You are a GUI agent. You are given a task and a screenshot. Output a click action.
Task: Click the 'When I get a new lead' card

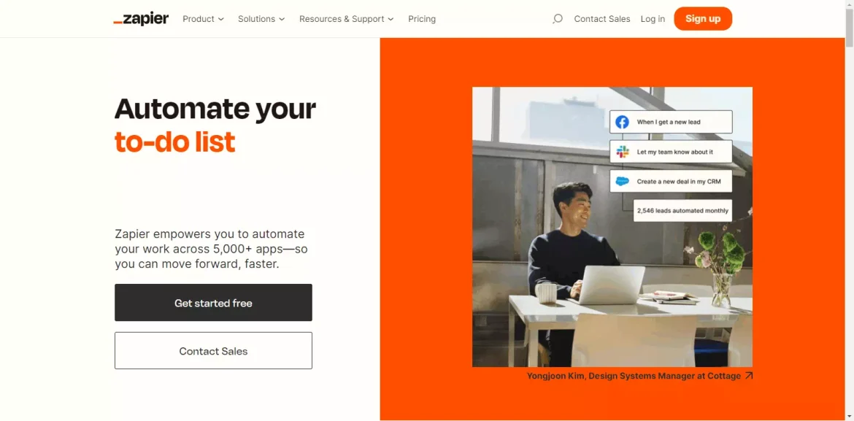pyautogui.click(x=671, y=122)
